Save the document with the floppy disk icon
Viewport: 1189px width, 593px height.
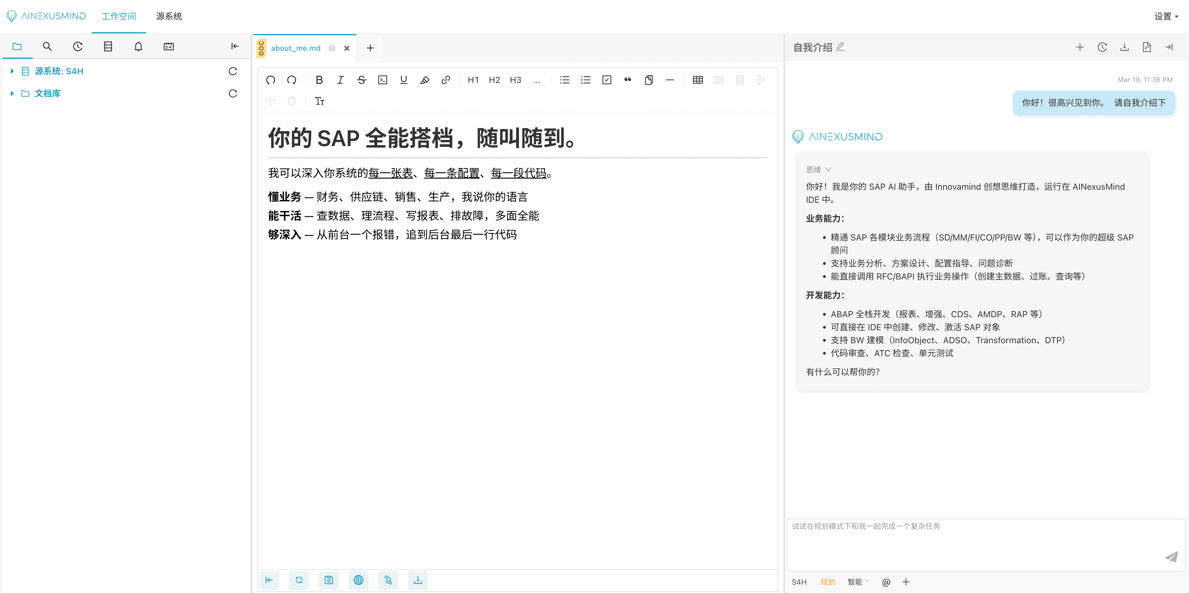(x=329, y=581)
